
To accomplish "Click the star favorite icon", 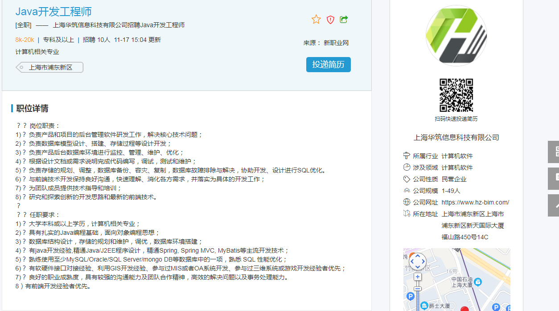I will pos(316,19).
